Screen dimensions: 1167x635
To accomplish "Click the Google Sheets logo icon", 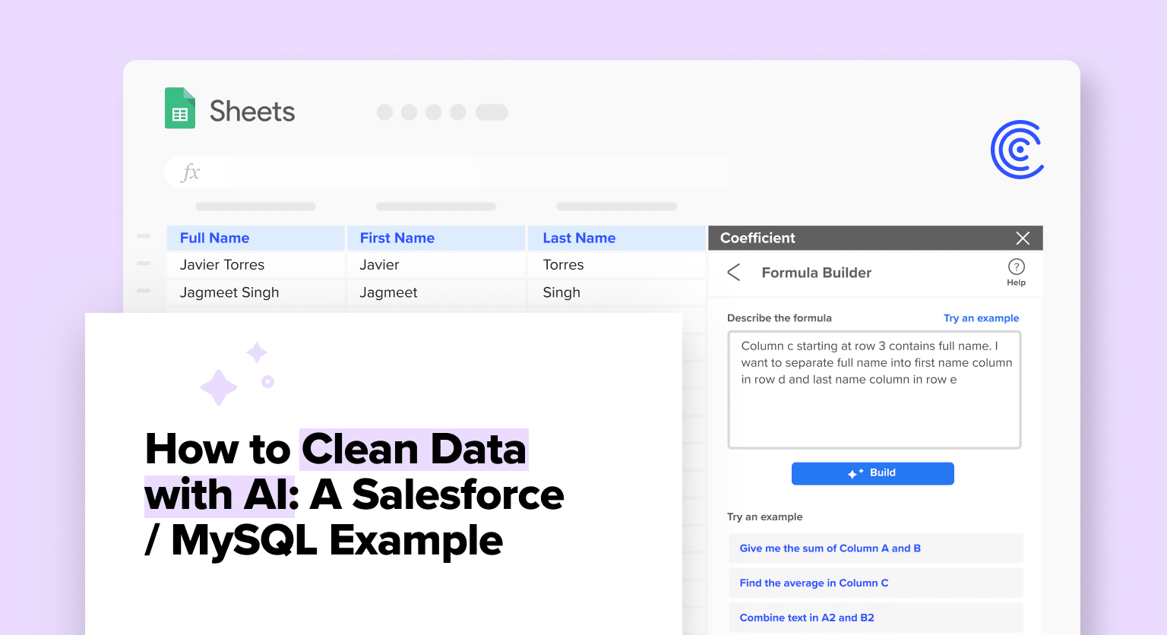I will 180,109.
